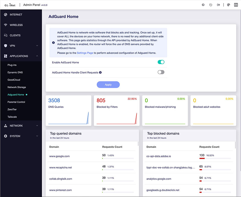Open the Clients section

[15, 35]
